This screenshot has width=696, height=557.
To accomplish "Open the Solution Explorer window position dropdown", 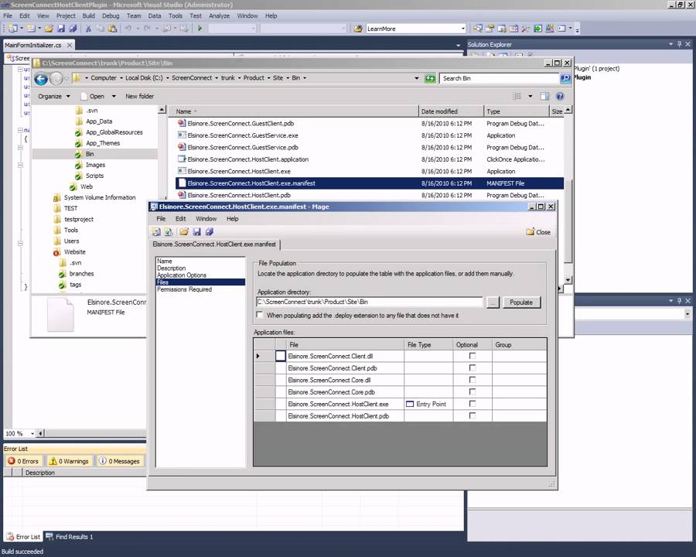I will (670, 44).
